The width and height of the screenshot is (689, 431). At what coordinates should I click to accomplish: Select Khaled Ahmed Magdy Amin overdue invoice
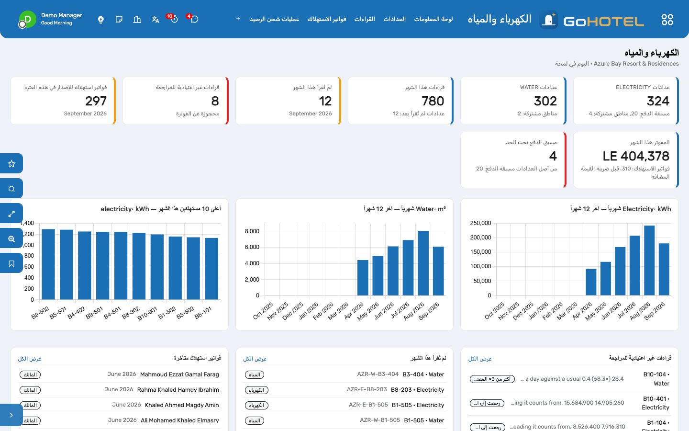pos(120,405)
